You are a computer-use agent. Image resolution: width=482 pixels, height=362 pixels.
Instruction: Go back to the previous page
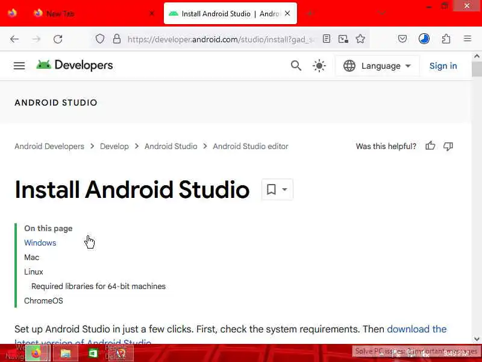tap(14, 39)
